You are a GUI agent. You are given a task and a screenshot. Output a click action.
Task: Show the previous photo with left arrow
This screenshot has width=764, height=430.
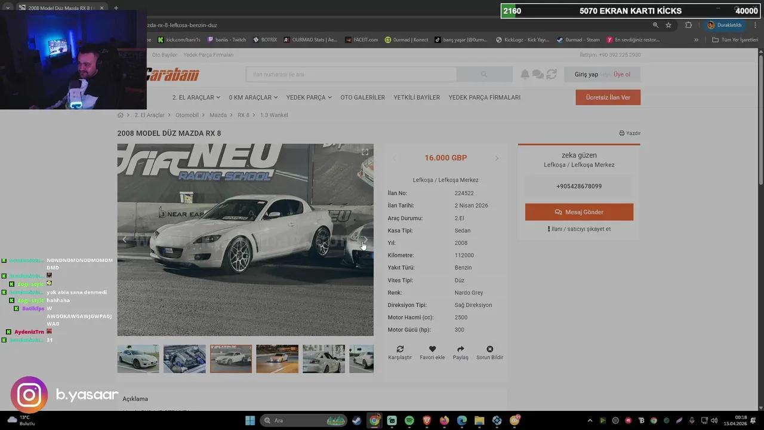coord(125,239)
